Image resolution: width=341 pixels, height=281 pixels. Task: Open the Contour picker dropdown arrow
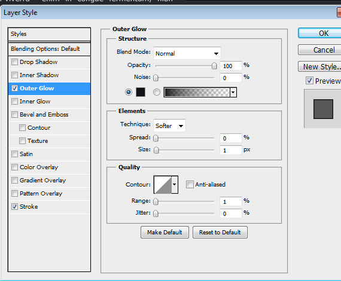(175, 185)
